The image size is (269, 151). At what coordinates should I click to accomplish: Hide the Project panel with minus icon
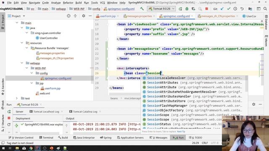point(90,16)
